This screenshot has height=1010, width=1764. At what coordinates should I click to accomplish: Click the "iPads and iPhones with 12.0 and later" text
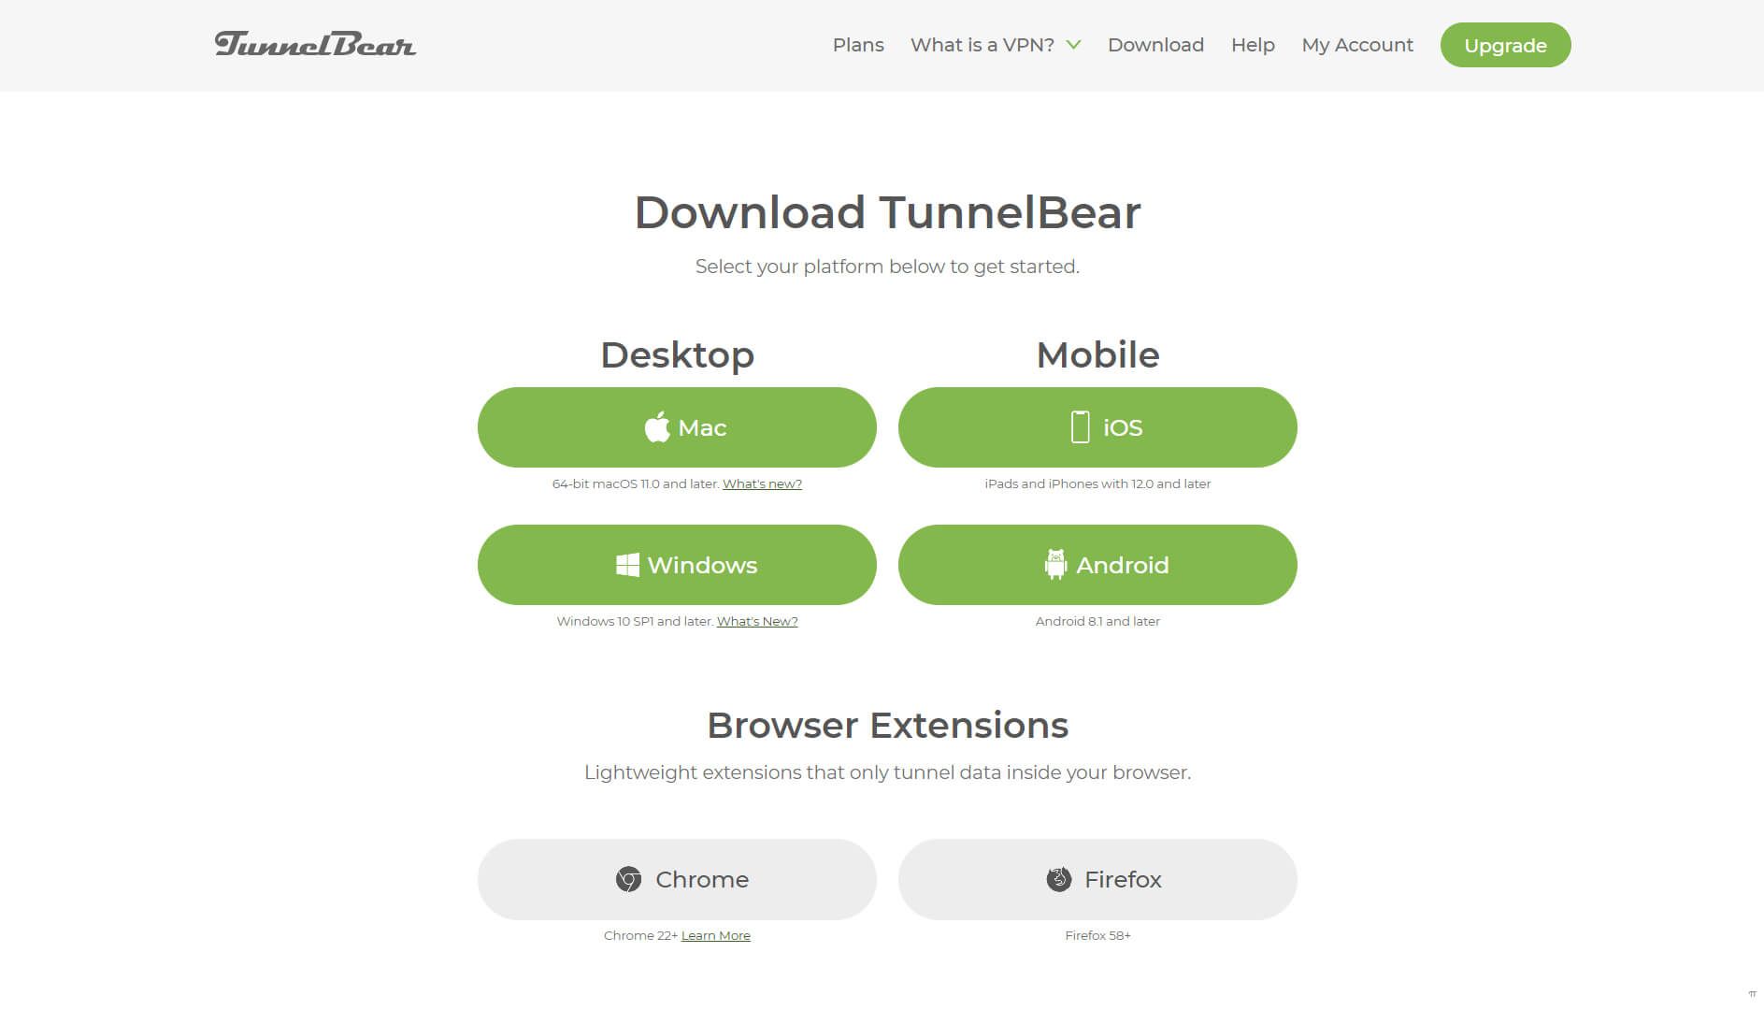[x=1097, y=483]
